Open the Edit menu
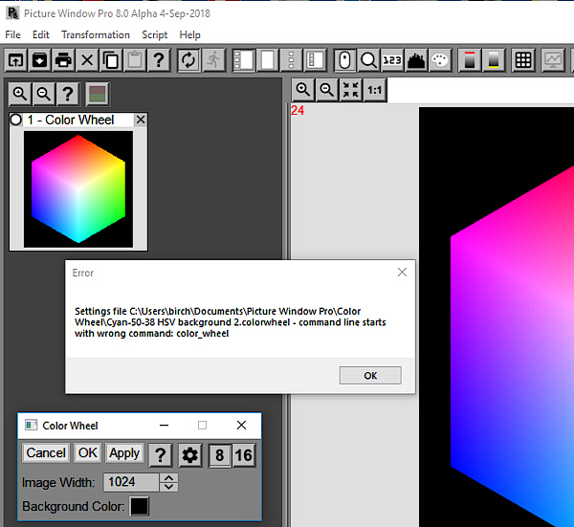The image size is (574, 527). tap(40, 34)
